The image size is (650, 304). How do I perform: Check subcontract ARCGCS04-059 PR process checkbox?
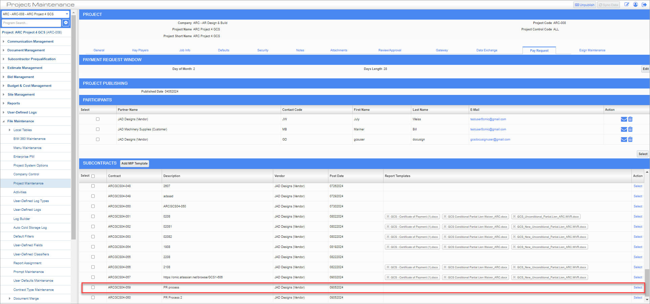(93, 287)
